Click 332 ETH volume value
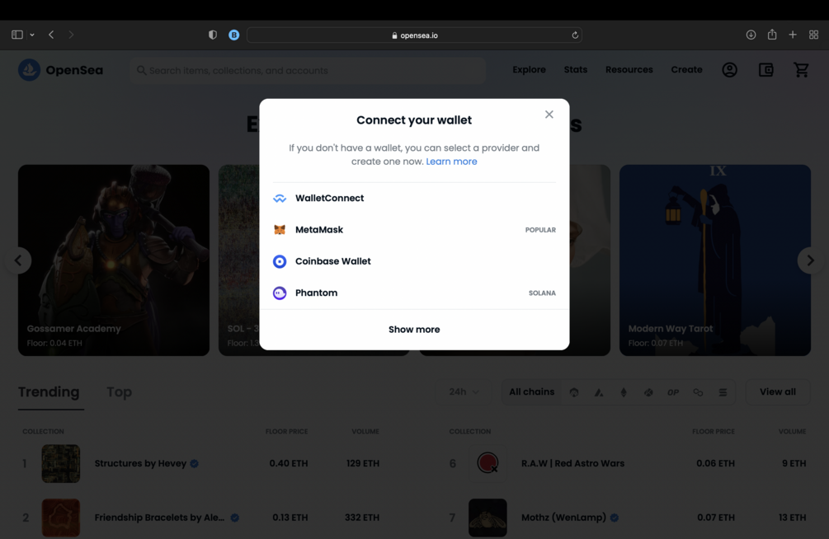Screen dimensions: 829x539 tap(362, 518)
